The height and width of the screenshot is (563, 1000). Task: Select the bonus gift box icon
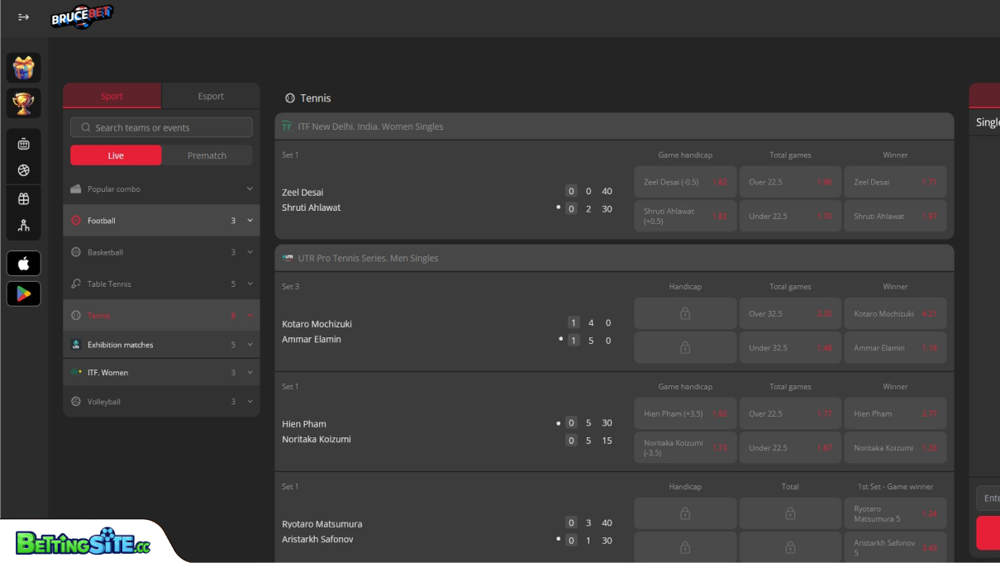[23, 198]
